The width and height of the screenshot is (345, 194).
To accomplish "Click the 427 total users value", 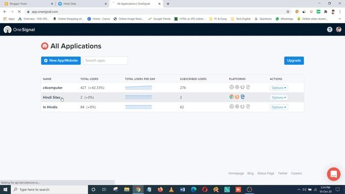I will (x=83, y=87).
